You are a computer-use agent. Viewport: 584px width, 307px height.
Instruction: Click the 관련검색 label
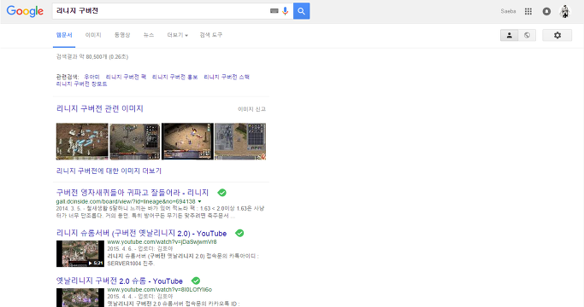click(x=68, y=77)
